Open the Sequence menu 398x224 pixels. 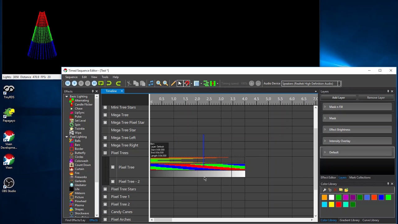click(71, 77)
